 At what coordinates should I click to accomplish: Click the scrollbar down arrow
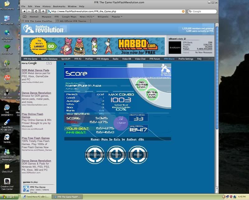(x=217, y=189)
